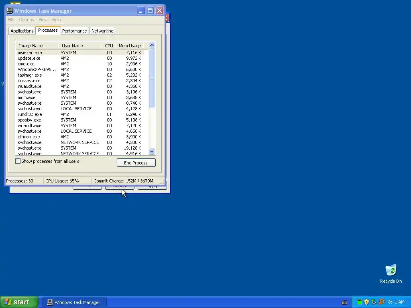411x308 pixels.
Task: Select svchost.exe row using 4,128 K
Action: coord(80,109)
